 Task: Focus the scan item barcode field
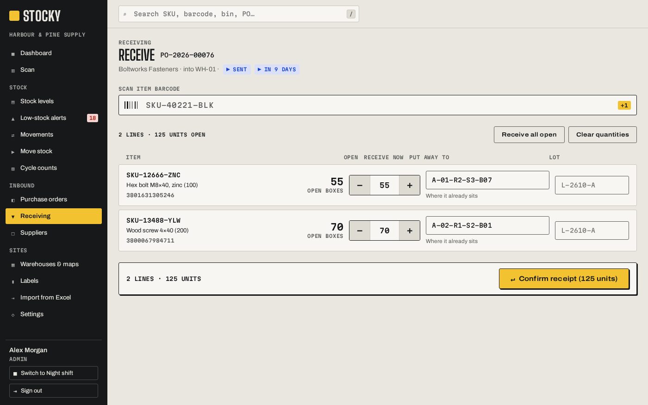pos(378,105)
